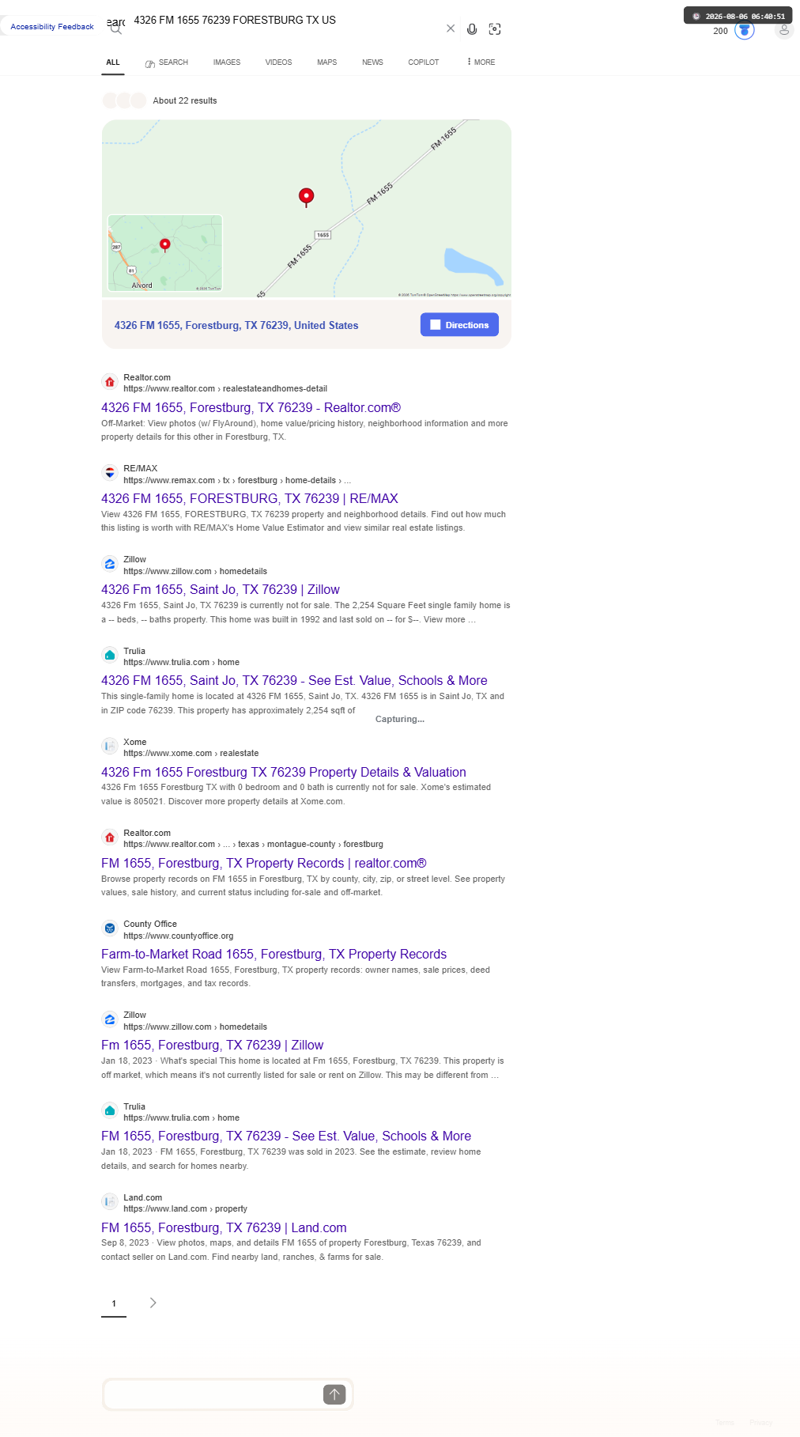
Task: Open Trulia 4326 FM 1655 Saint Jo result
Action: [294, 681]
